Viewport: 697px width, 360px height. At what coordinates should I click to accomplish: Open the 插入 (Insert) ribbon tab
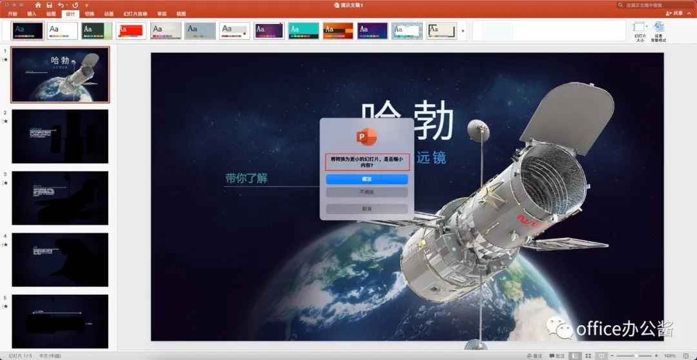(x=32, y=14)
